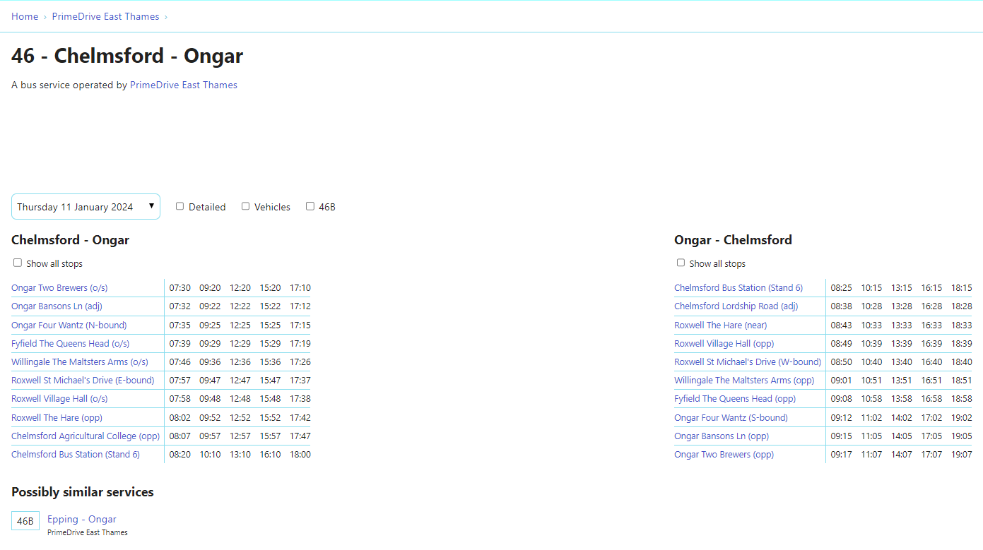Select Willingale The Maltsters Arms (o/s) stop
Viewport: 983px width, 550px height.
(x=79, y=362)
